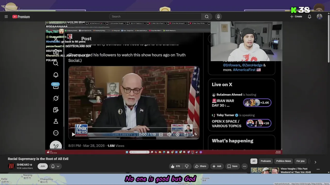Show more filter chips with right chevron
330x185 pixels.
click(315, 162)
